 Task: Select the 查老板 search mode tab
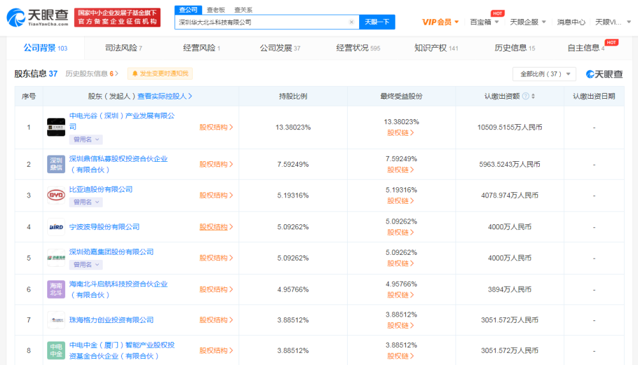tap(215, 10)
